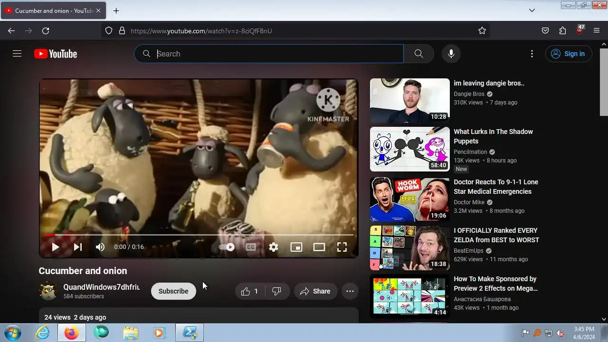This screenshot has width=608, height=342.
Task: Go to the YouTube home logo
Action: point(56,54)
